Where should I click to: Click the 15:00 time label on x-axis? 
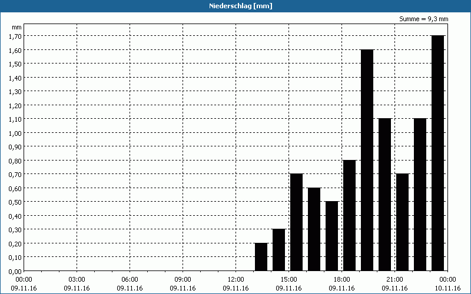(288, 280)
